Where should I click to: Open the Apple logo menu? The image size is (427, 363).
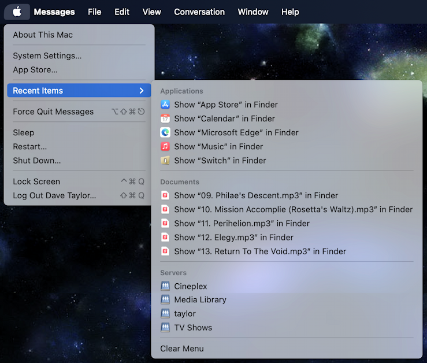(17, 12)
